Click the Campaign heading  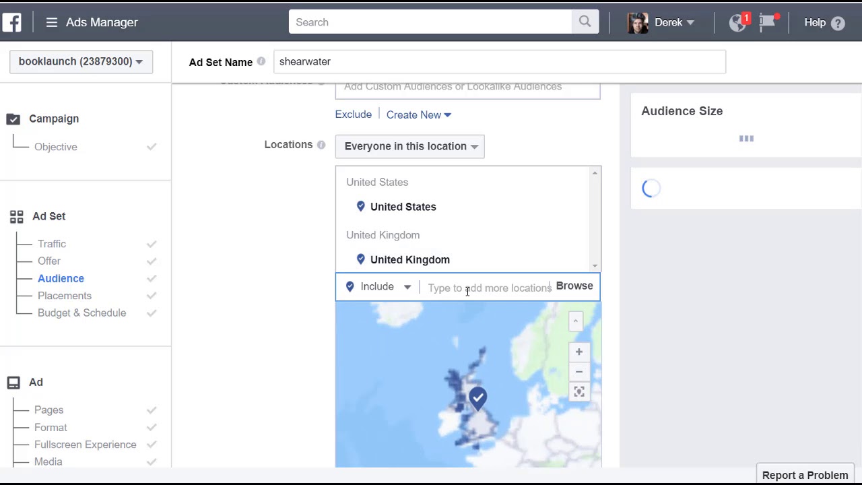(x=54, y=119)
